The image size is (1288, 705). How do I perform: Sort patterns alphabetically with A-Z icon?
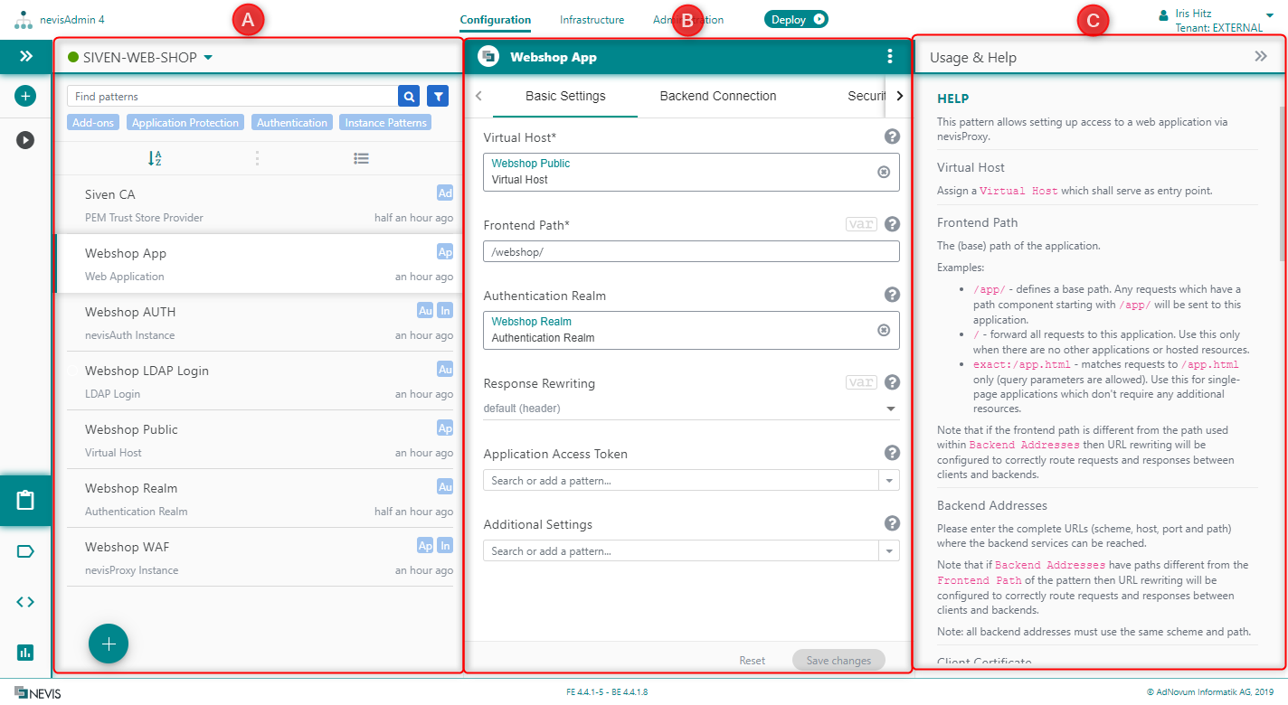tap(155, 158)
